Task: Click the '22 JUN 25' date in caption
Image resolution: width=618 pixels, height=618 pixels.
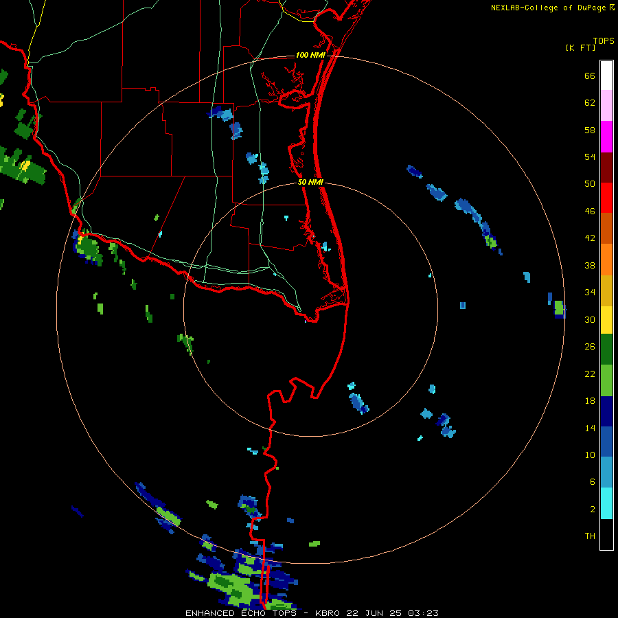Action: (374, 613)
